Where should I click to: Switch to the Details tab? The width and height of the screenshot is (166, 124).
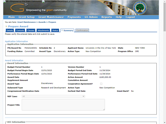point(10,30)
